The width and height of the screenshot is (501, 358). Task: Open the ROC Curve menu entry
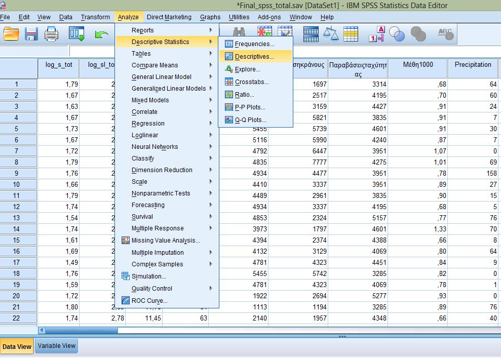(x=167, y=300)
